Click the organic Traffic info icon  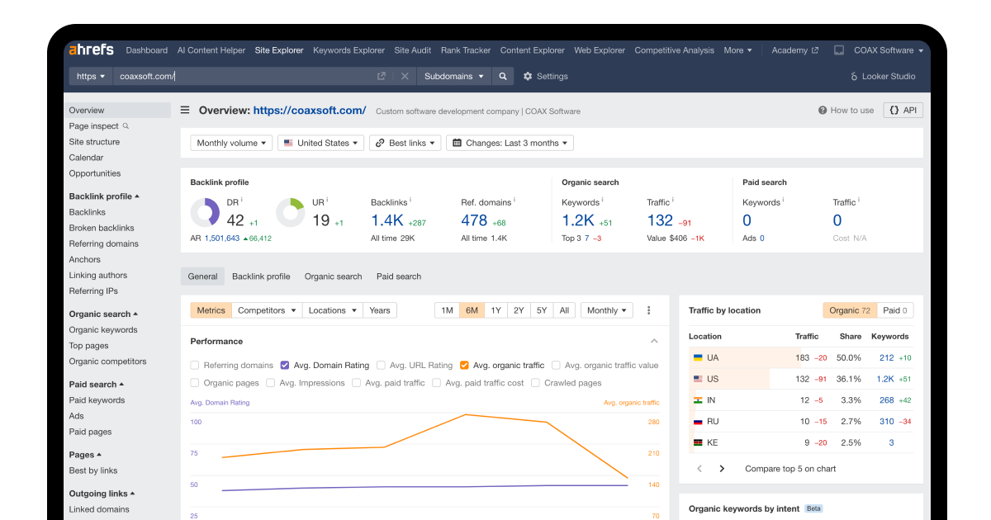[673, 199]
